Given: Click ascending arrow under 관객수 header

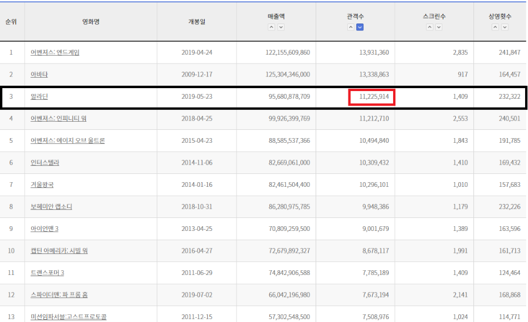Looking at the screenshot, I should pyautogui.click(x=350, y=27).
